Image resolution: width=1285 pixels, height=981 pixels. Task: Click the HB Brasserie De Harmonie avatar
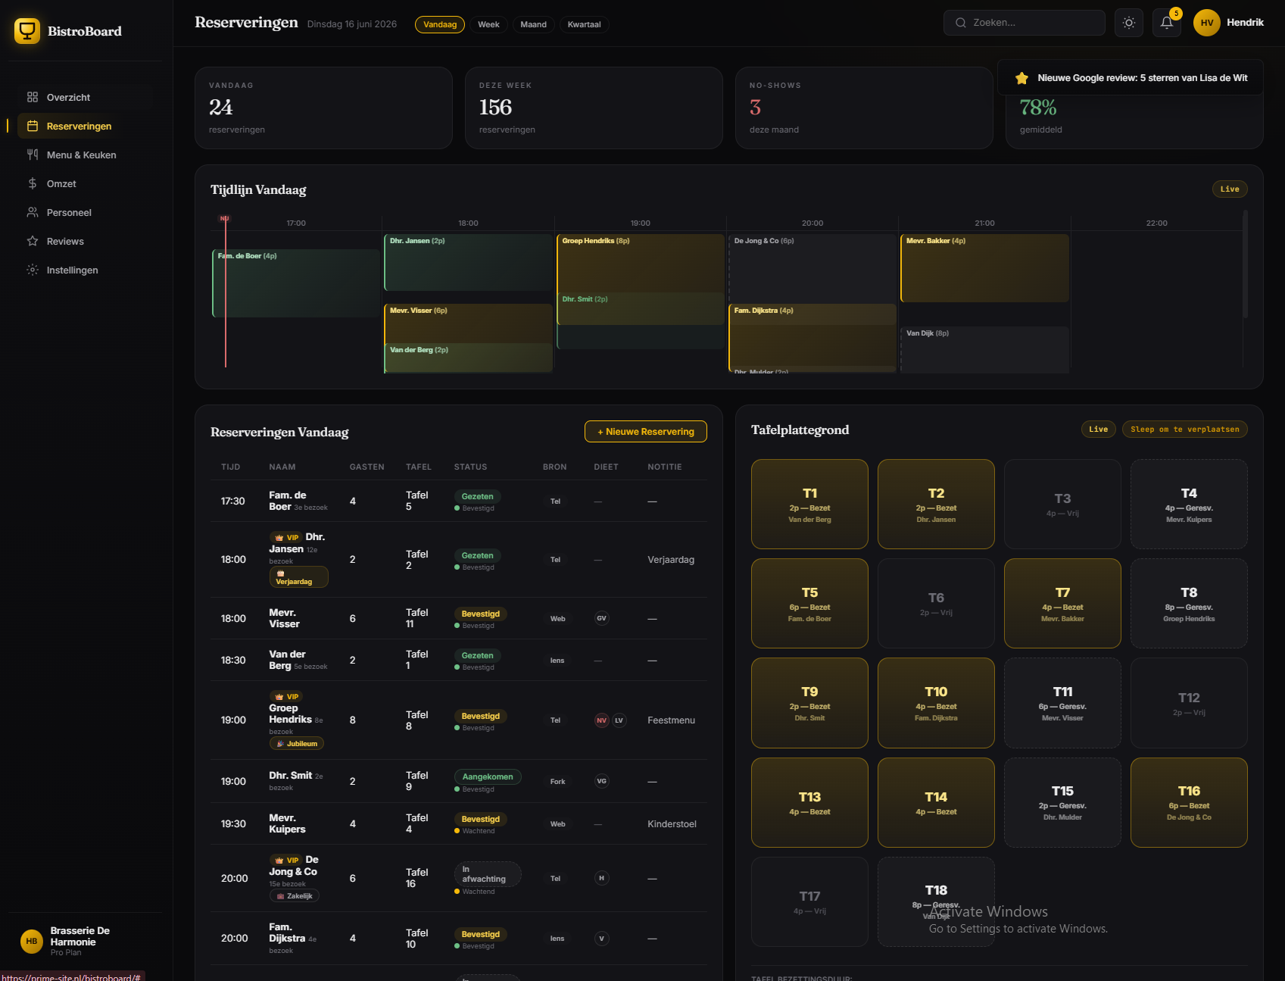point(32,941)
